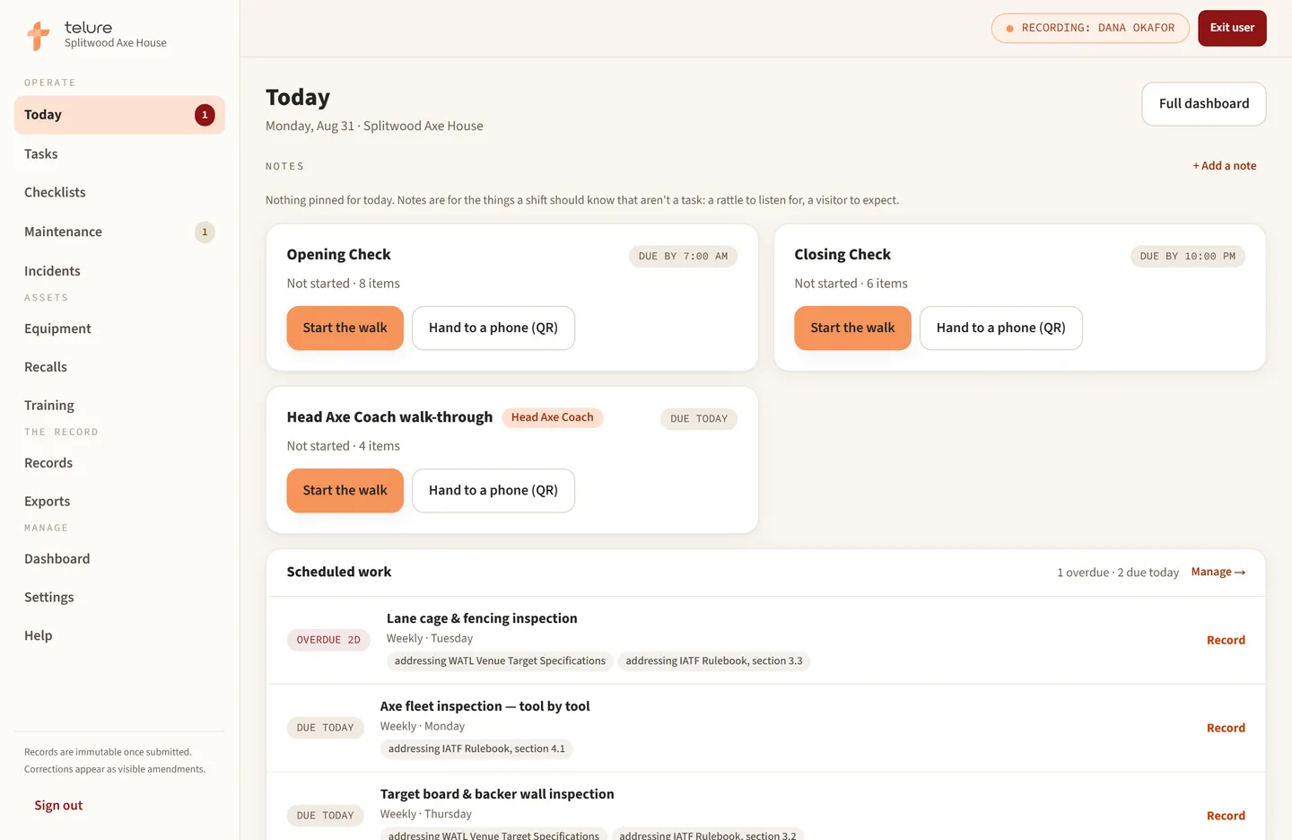Image resolution: width=1292 pixels, height=840 pixels.
Task: Open the Full dashboard
Action: click(x=1204, y=104)
